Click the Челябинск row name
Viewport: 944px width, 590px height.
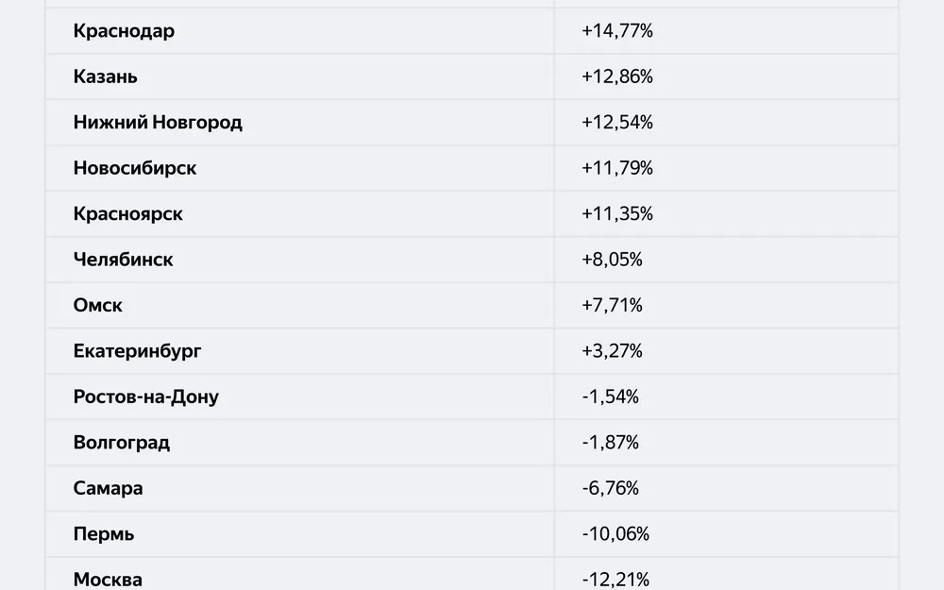click(123, 260)
